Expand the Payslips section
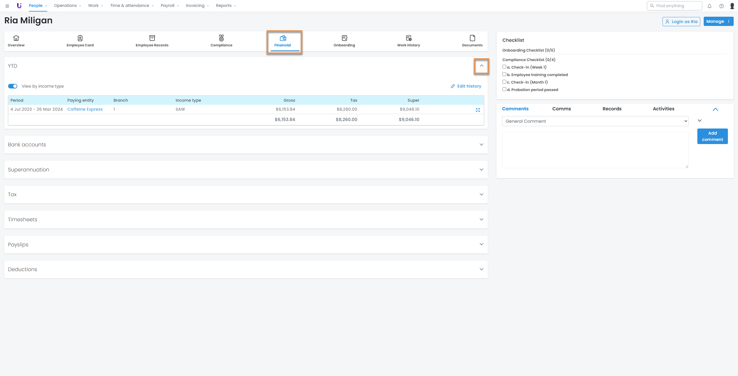This screenshot has height=376, width=738. (x=481, y=244)
